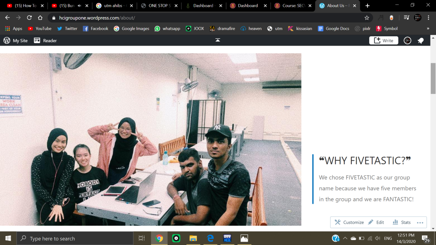Open the Chrome media control icon
436x245 pixels.
407,18
